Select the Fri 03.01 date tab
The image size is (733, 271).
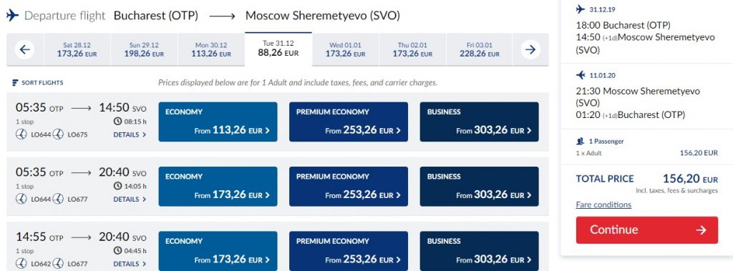click(479, 49)
